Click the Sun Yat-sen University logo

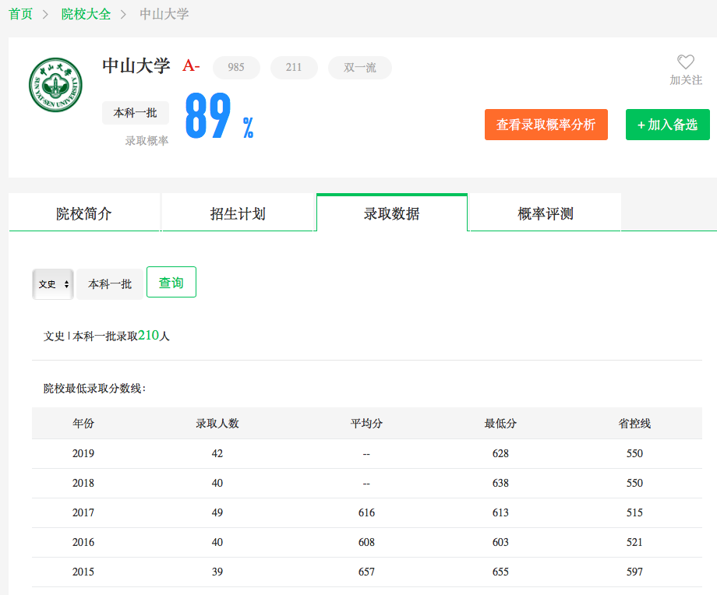(56, 85)
